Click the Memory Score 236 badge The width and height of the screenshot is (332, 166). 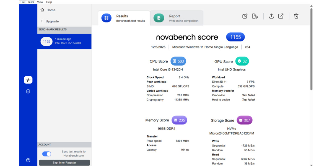(x=179, y=120)
